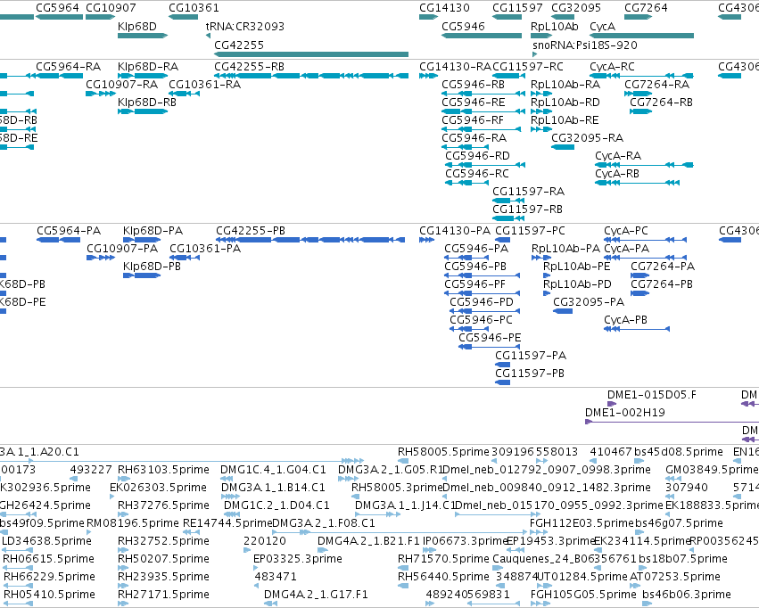Click the CG5946-RB transcript label
Screen dimensions: 759x608
point(473,84)
